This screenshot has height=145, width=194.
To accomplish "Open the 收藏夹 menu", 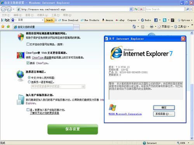I will tap(42, 15).
